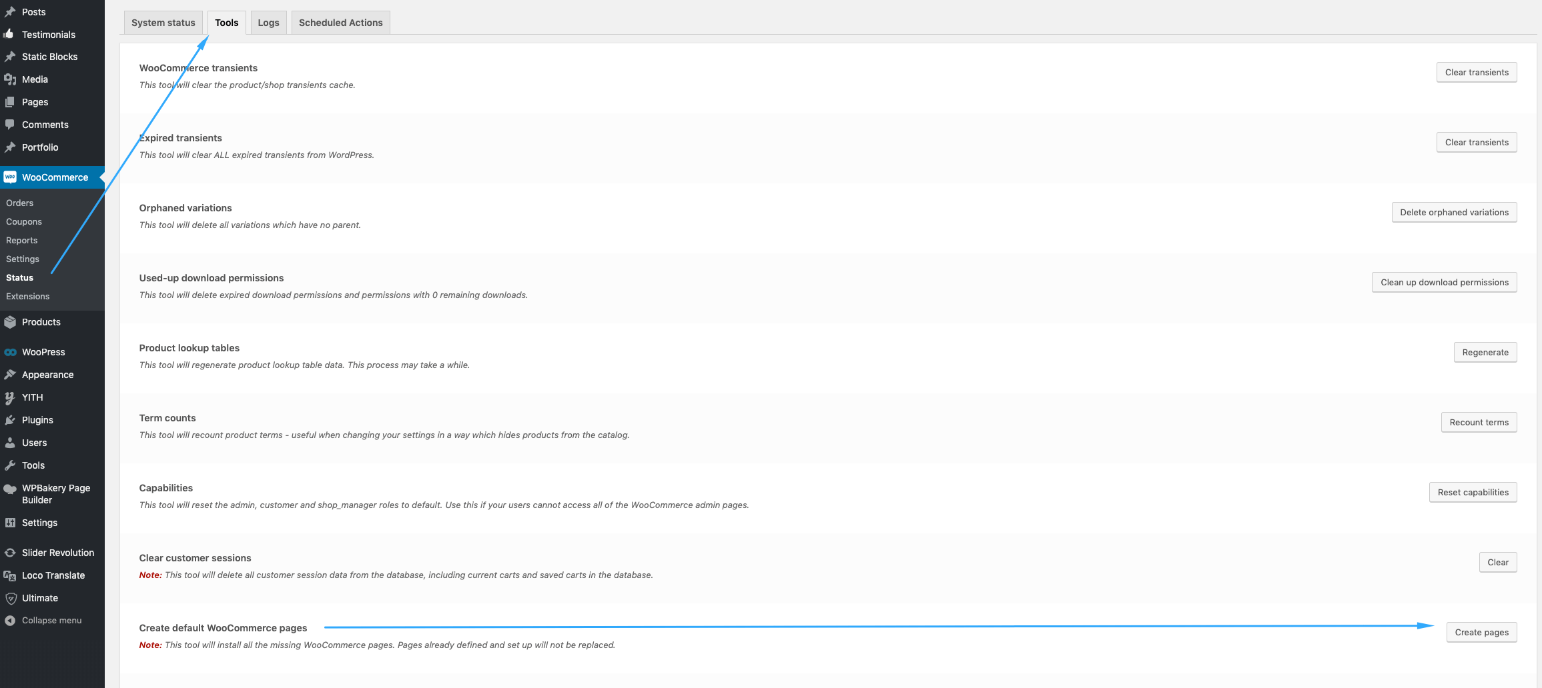This screenshot has height=688, width=1542.
Task: Click the WooCommerce logo icon in sidebar
Action: pos(10,177)
